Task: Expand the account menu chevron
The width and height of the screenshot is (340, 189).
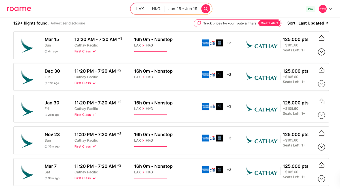Action: click(330, 9)
